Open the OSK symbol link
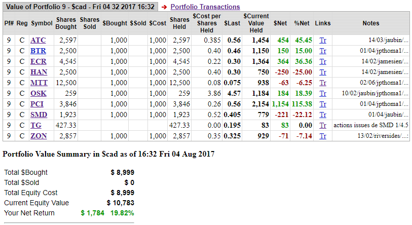This screenshot has width=412, height=225. [x=39, y=93]
